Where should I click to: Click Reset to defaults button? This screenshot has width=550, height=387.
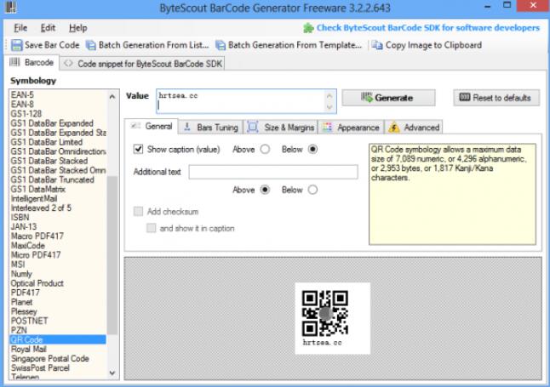(x=496, y=98)
